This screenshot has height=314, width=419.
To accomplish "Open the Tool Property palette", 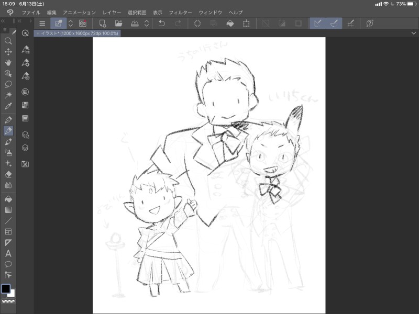I will coord(25,63).
